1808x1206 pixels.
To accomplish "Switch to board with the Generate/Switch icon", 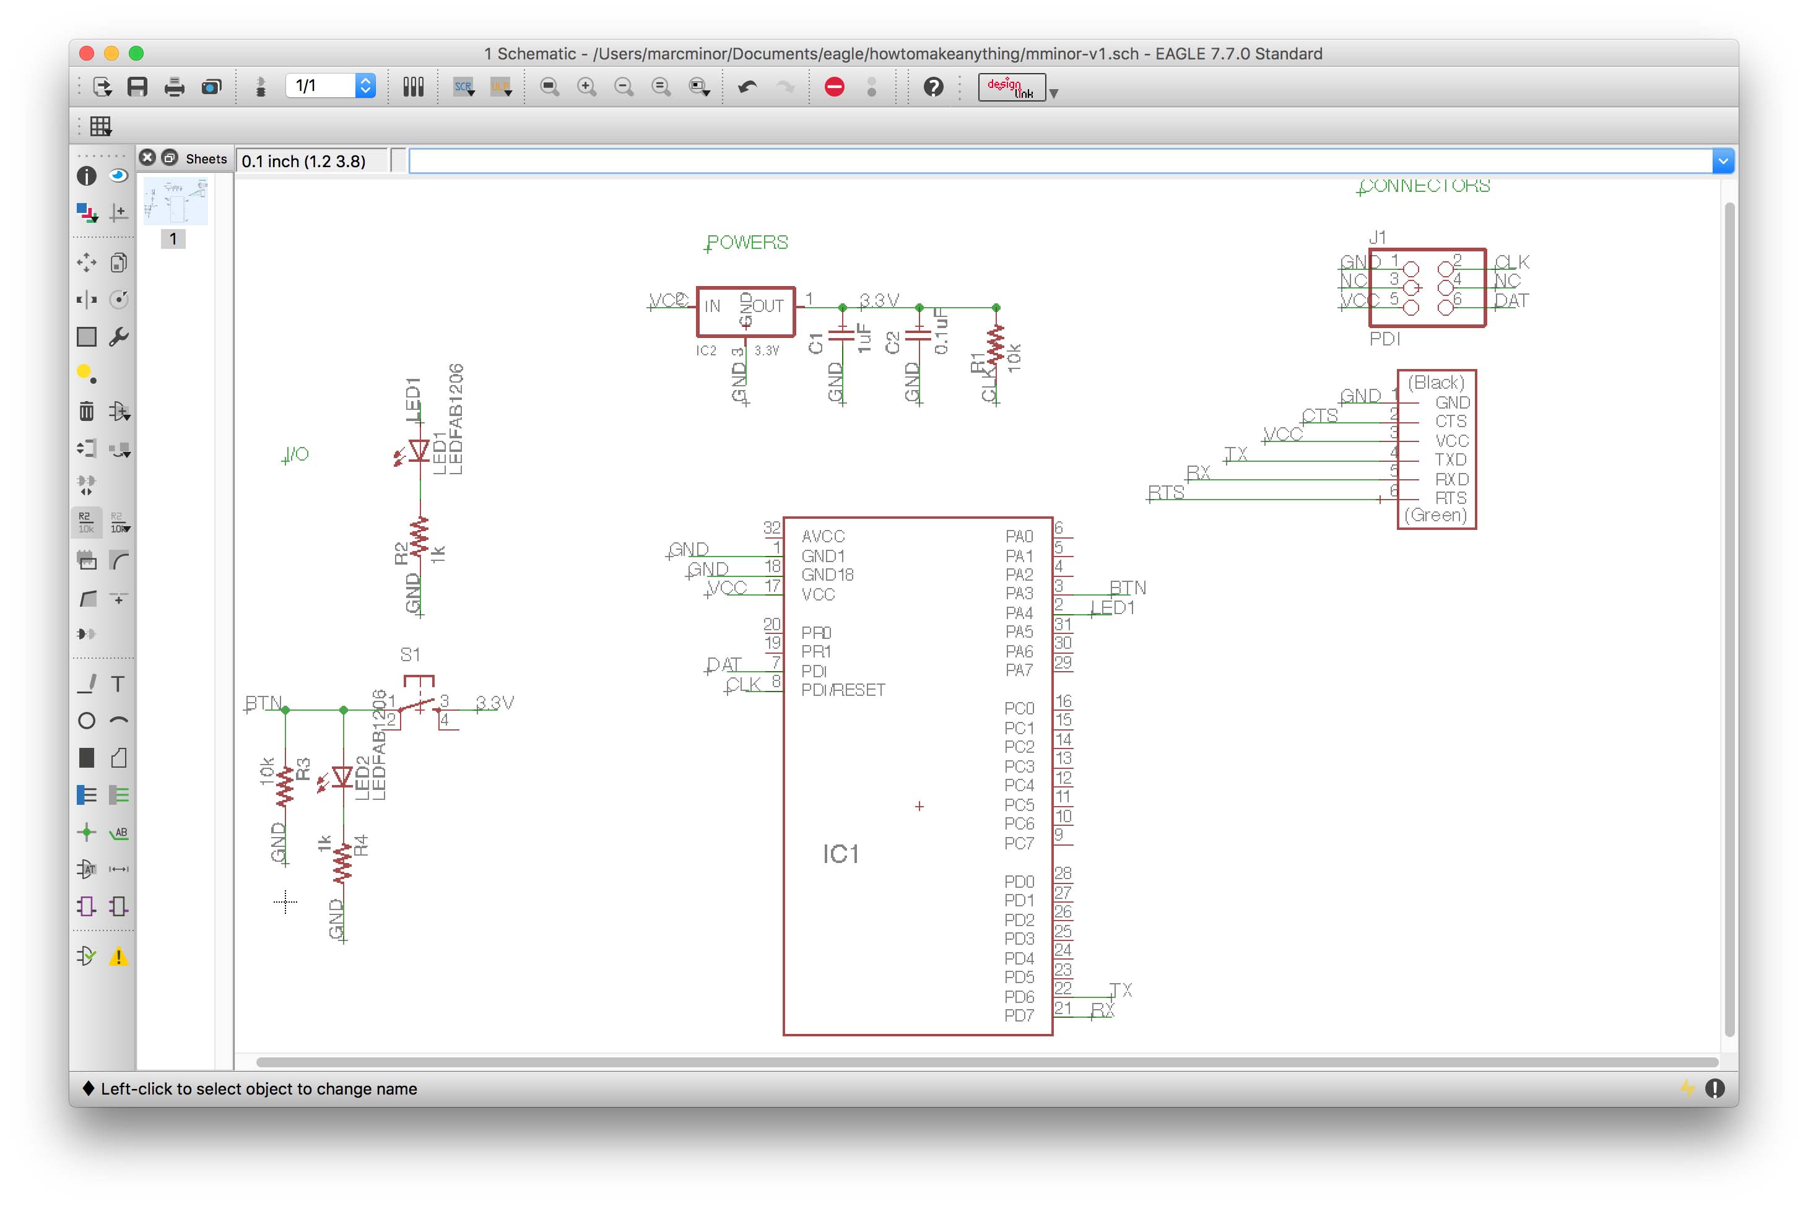I will [x=261, y=87].
